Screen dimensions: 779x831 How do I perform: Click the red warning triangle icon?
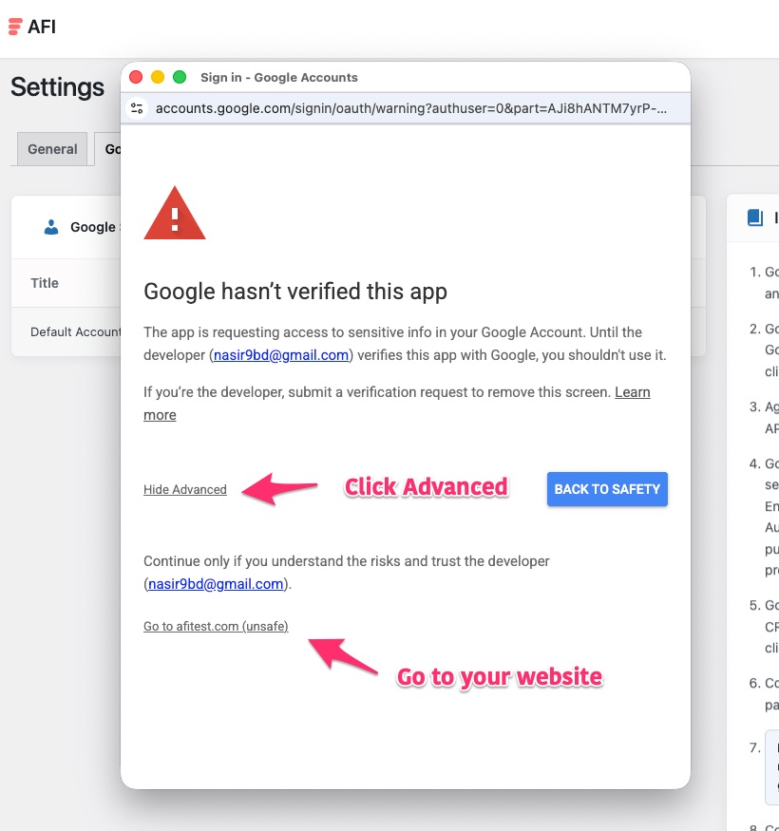coord(174,214)
